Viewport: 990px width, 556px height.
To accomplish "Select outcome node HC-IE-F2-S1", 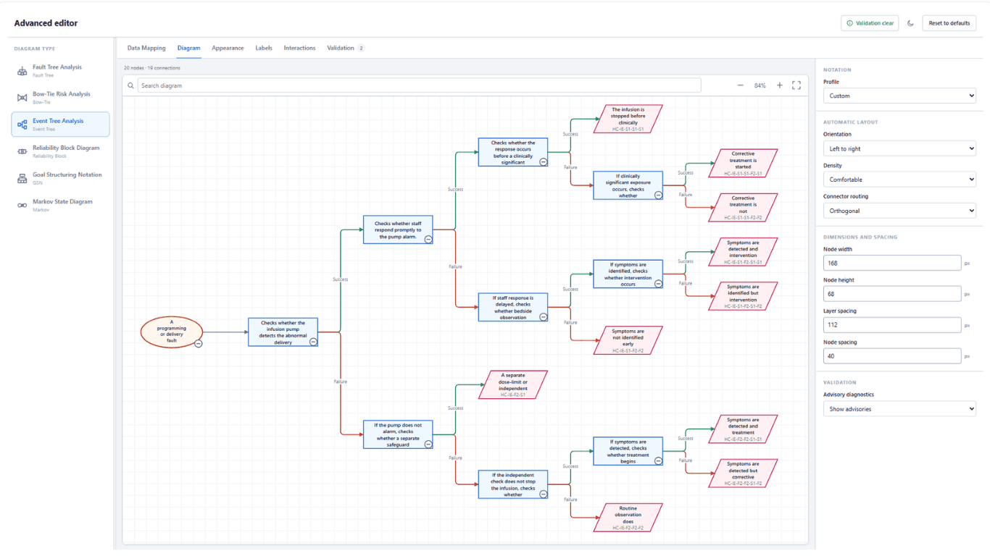I will pyautogui.click(x=513, y=385).
